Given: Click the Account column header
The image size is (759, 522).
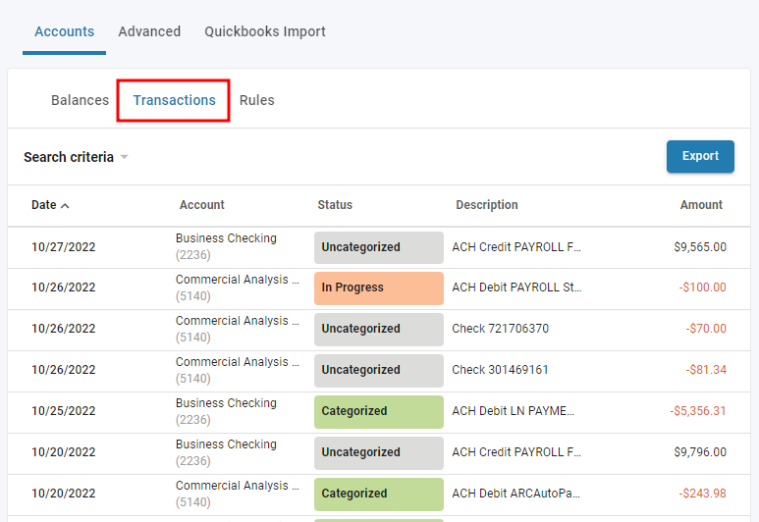Looking at the screenshot, I should [201, 205].
